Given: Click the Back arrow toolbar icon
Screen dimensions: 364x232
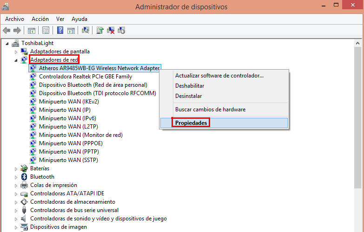Looking at the screenshot, I should coord(7,31).
